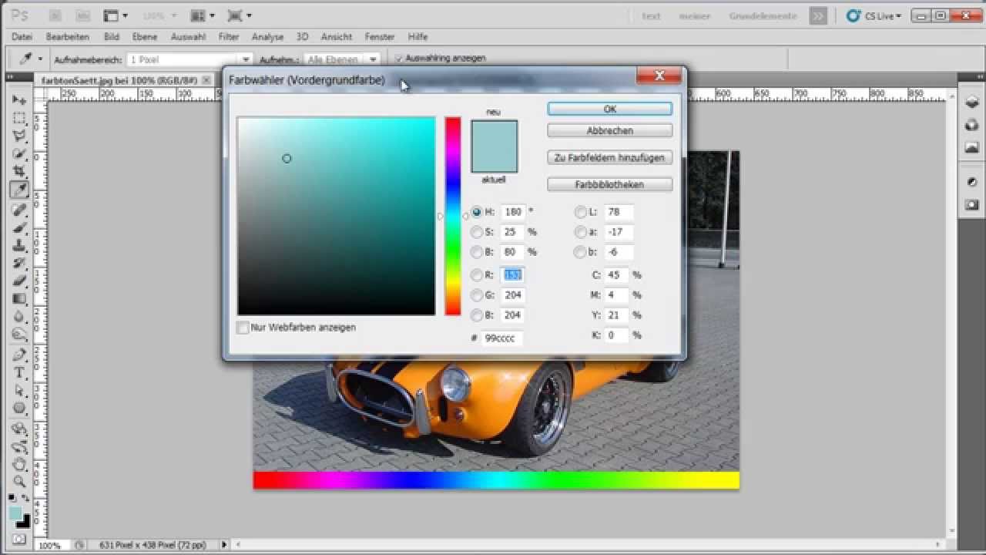Select the Pen tool

coord(19,355)
